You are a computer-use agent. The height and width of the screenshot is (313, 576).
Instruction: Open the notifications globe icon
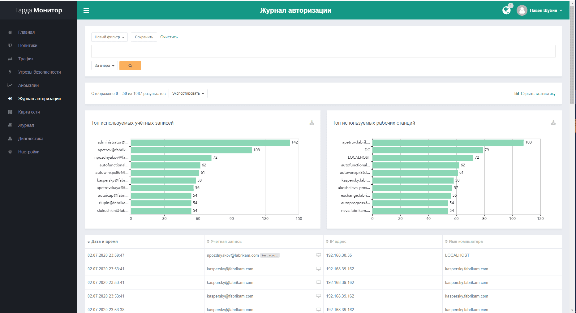(506, 11)
